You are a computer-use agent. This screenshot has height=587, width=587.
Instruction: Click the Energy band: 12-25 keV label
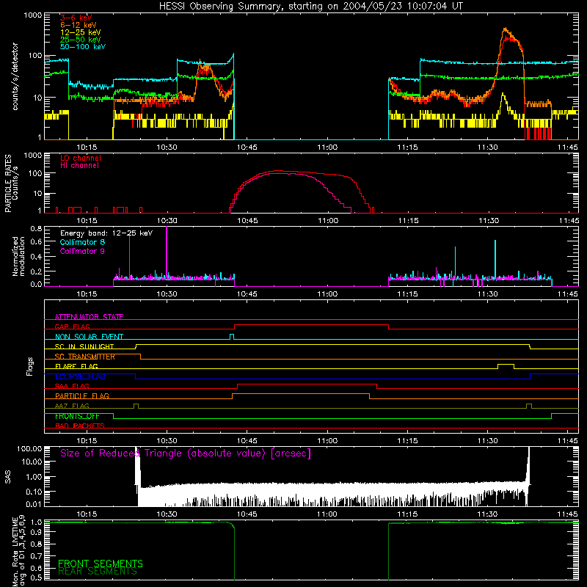(106, 233)
